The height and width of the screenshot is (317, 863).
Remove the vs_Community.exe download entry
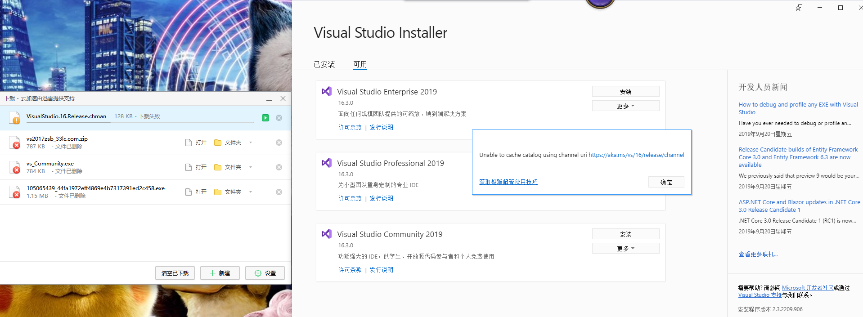pos(279,167)
